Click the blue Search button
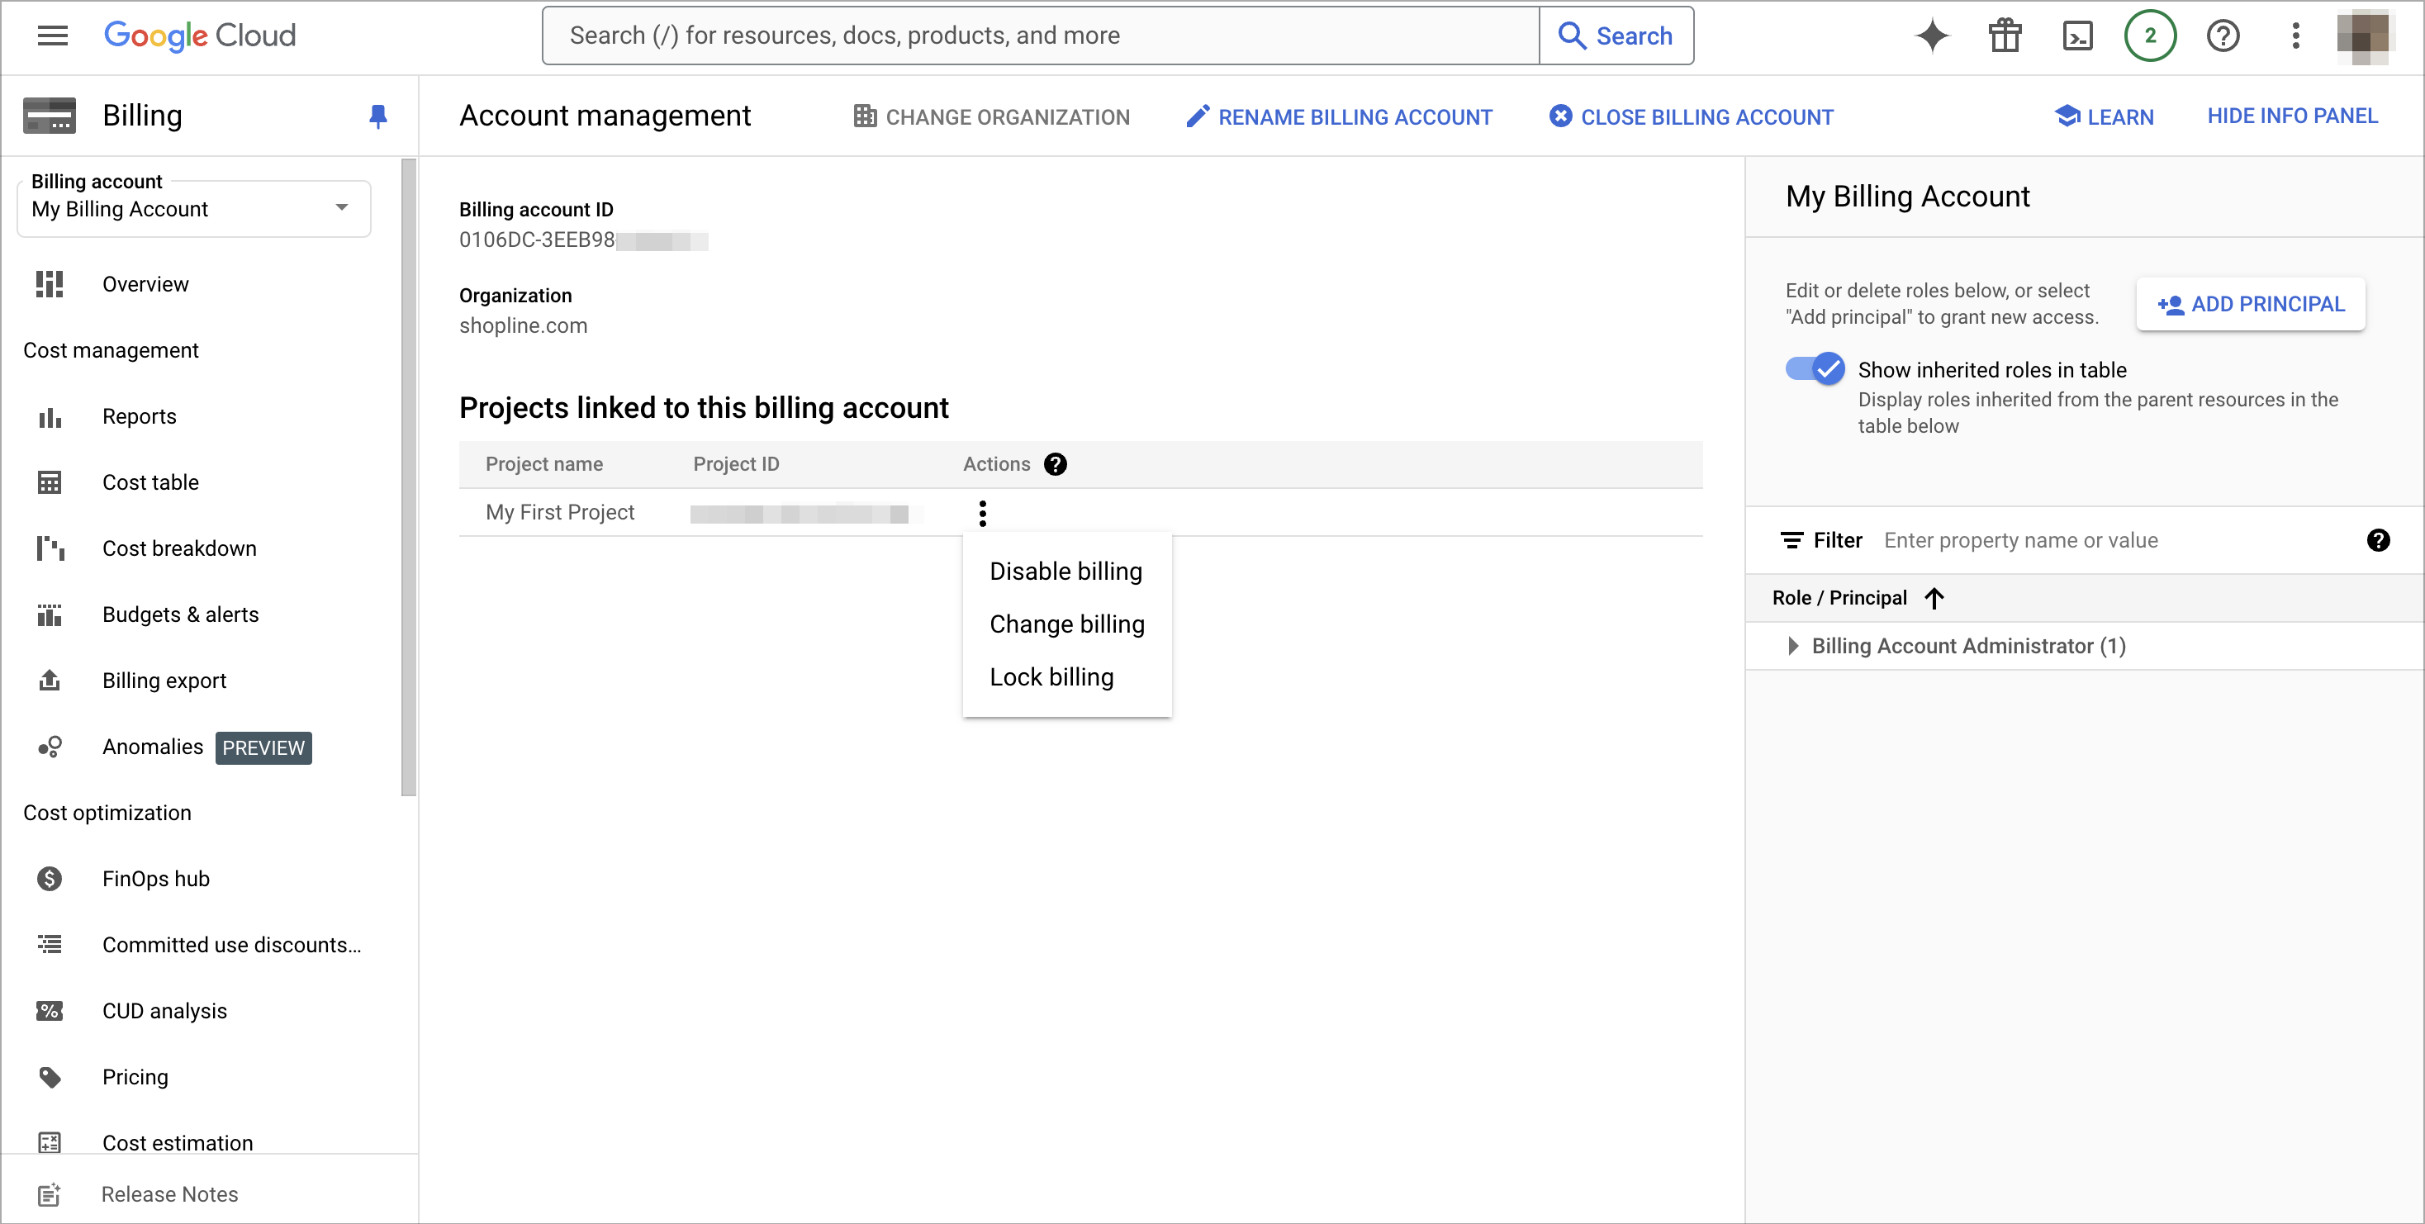2425x1224 pixels. coord(1616,36)
